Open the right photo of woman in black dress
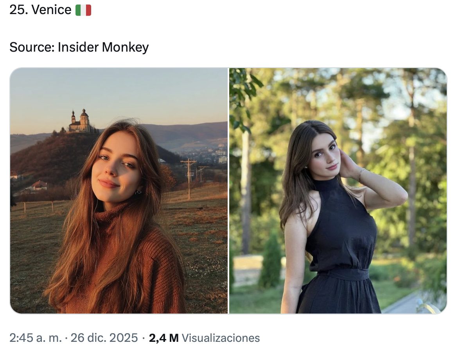Image resolution: width=460 pixels, height=352 pixels. coord(338,190)
